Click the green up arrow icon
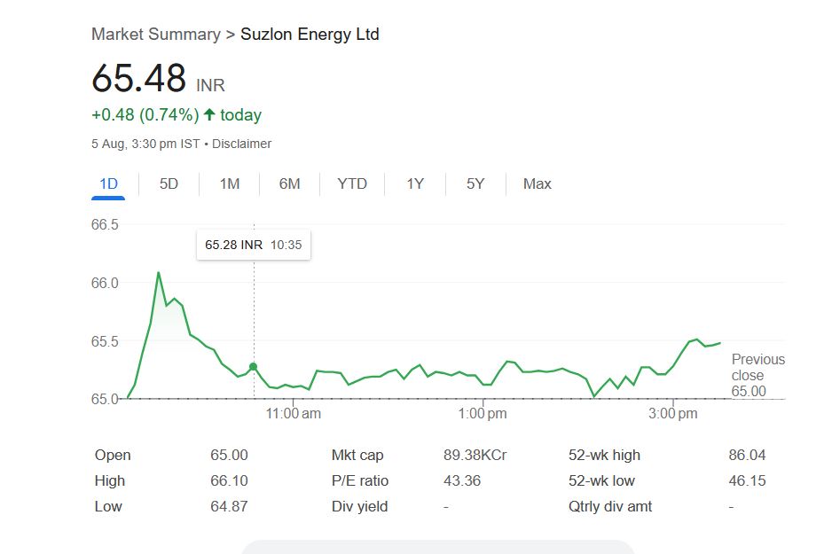The width and height of the screenshot is (824, 554). (x=209, y=114)
